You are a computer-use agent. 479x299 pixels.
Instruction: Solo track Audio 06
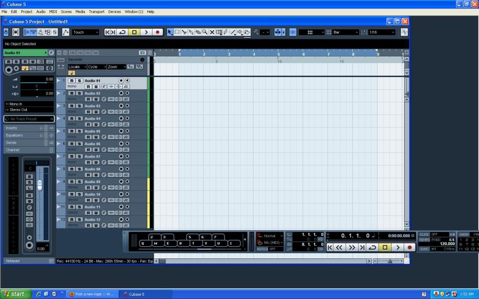click(79, 144)
